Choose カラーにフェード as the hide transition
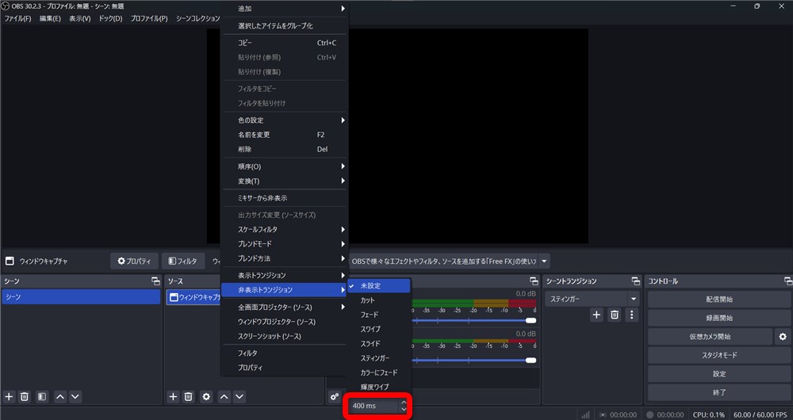 pos(378,372)
